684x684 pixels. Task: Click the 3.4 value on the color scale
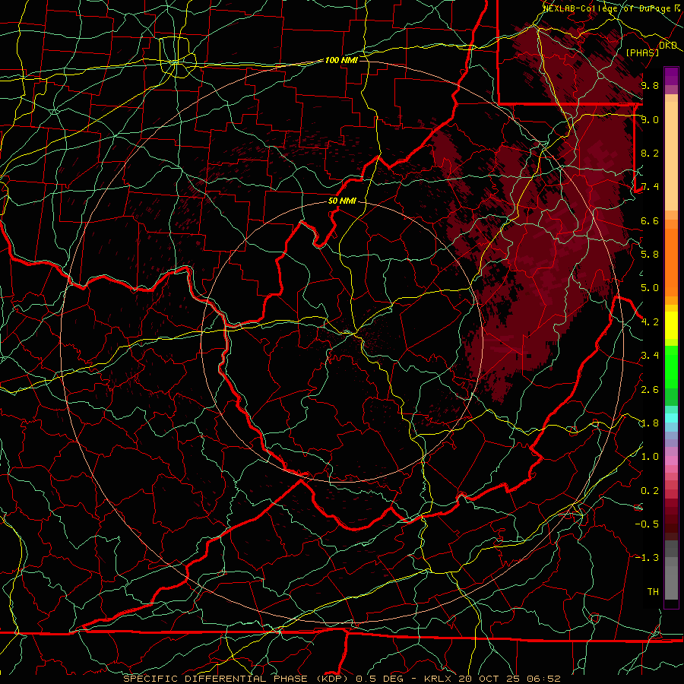click(x=650, y=356)
